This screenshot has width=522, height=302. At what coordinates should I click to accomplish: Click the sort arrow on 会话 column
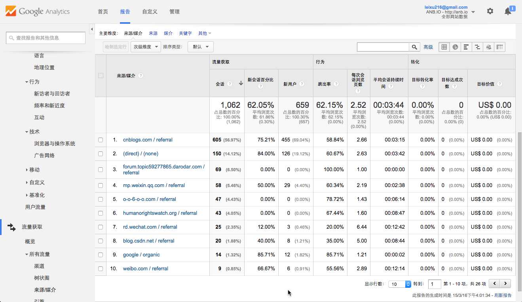point(241,84)
